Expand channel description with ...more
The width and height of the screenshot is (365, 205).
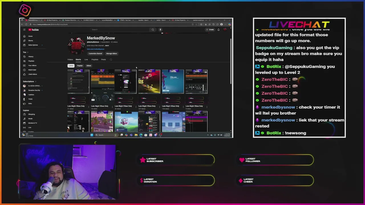tap(107, 46)
